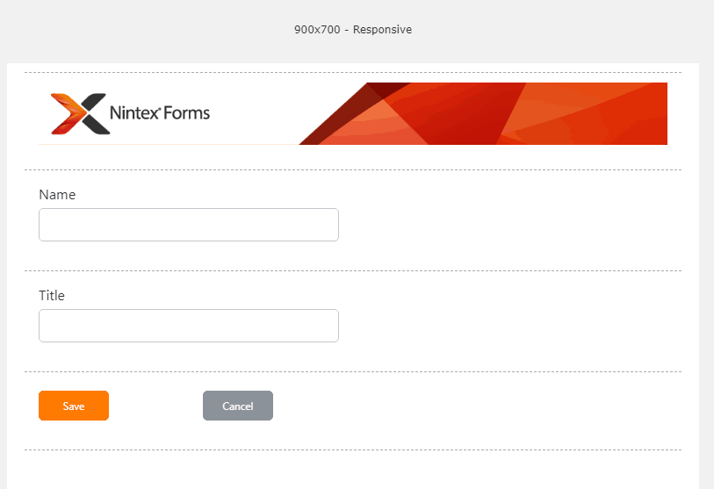Focus the Title input field

(x=189, y=326)
